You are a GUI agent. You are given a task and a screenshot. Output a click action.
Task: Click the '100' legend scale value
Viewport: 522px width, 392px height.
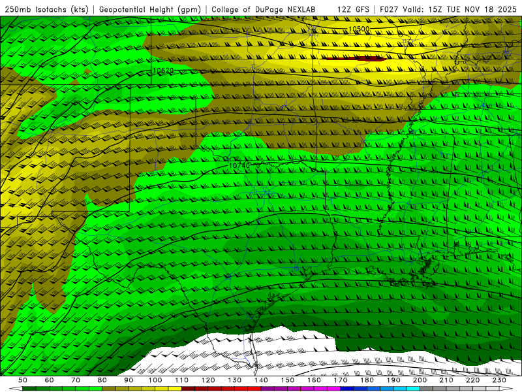[x=155, y=380]
